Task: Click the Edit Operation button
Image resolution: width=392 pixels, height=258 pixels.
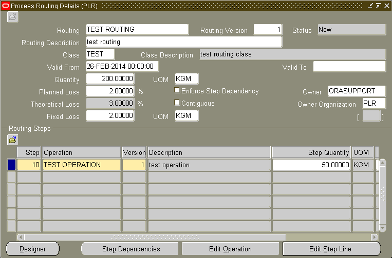Action: coord(230,249)
